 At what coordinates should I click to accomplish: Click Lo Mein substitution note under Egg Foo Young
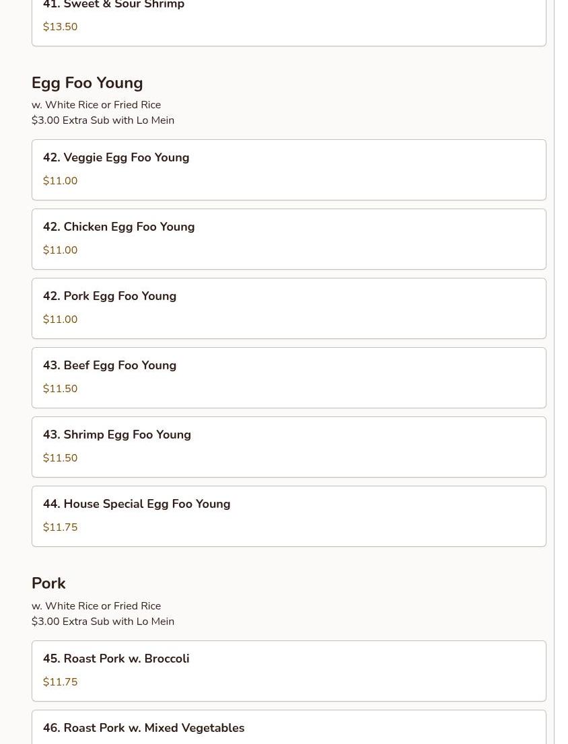[103, 120]
